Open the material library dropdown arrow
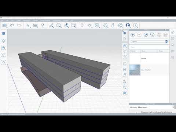Image resolution: width=176 pixels, height=132 pixels. pyautogui.click(x=166, y=41)
